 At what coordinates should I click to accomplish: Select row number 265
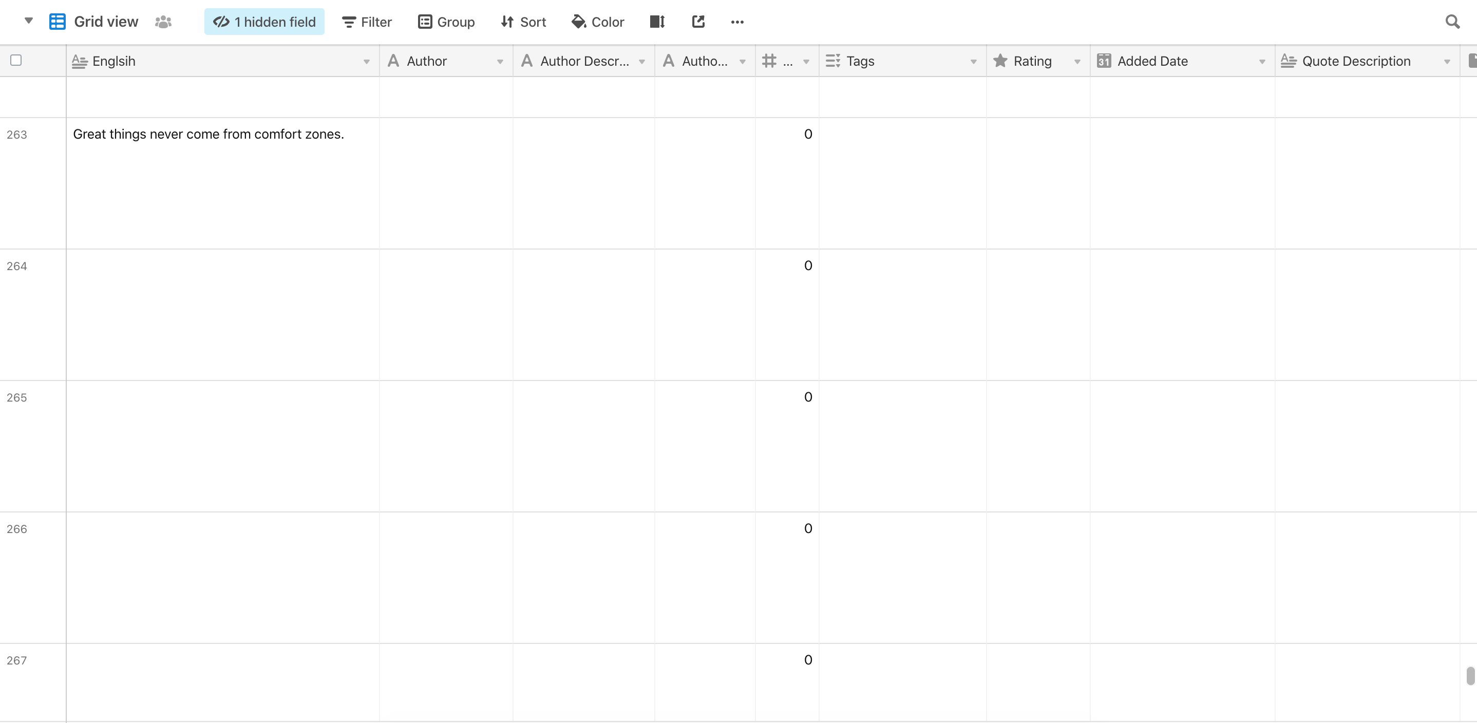(x=16, y=397)
